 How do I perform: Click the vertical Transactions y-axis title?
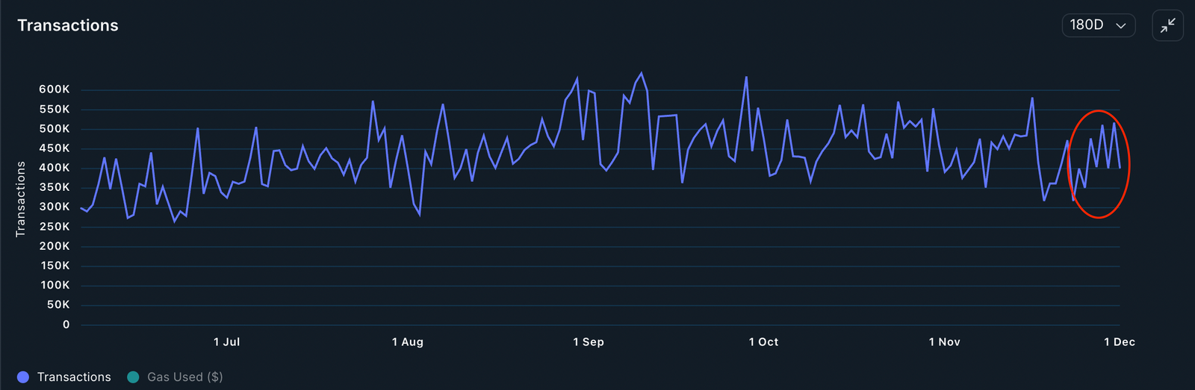tap(21, 199)
